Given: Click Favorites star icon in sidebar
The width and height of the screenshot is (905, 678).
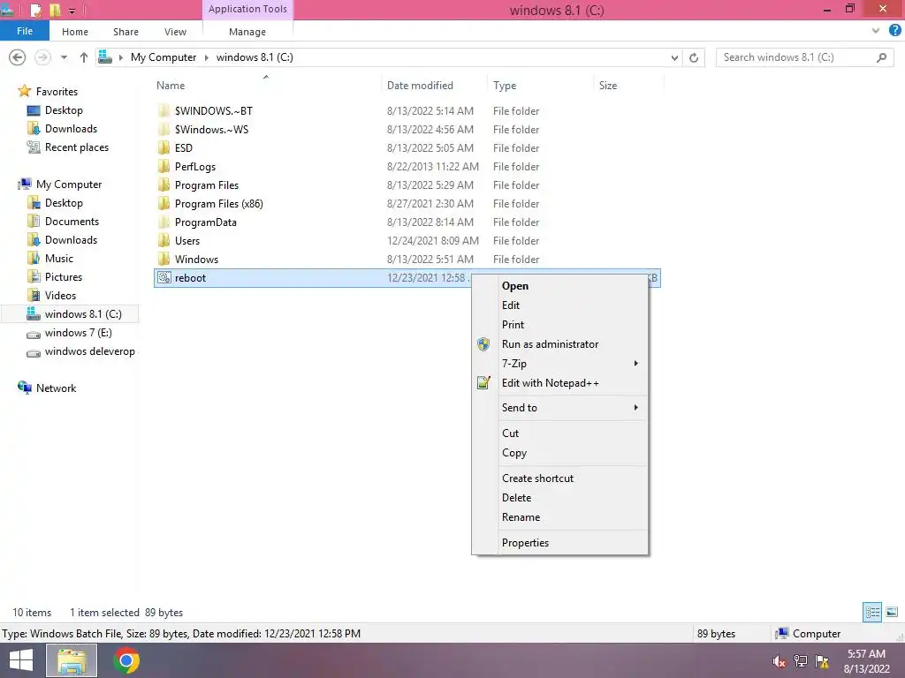Looking at the screenshot, I should point(24,91).
